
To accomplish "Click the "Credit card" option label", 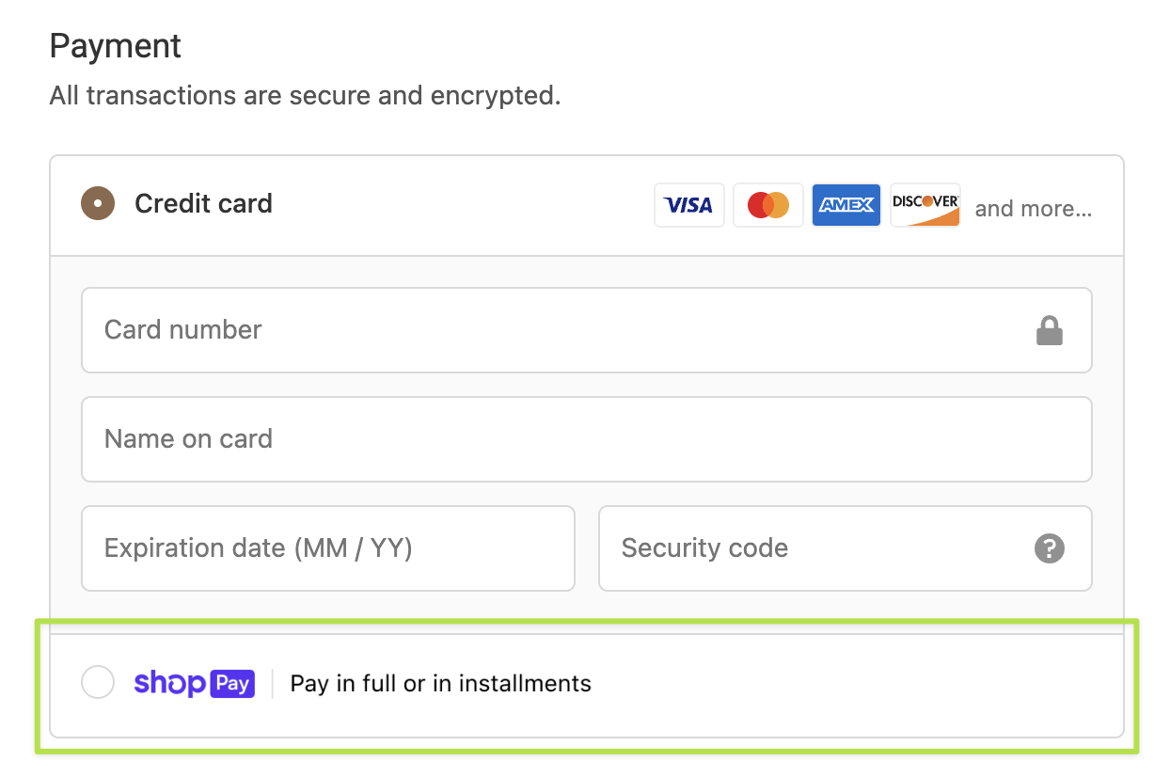I will coord(203,203).
